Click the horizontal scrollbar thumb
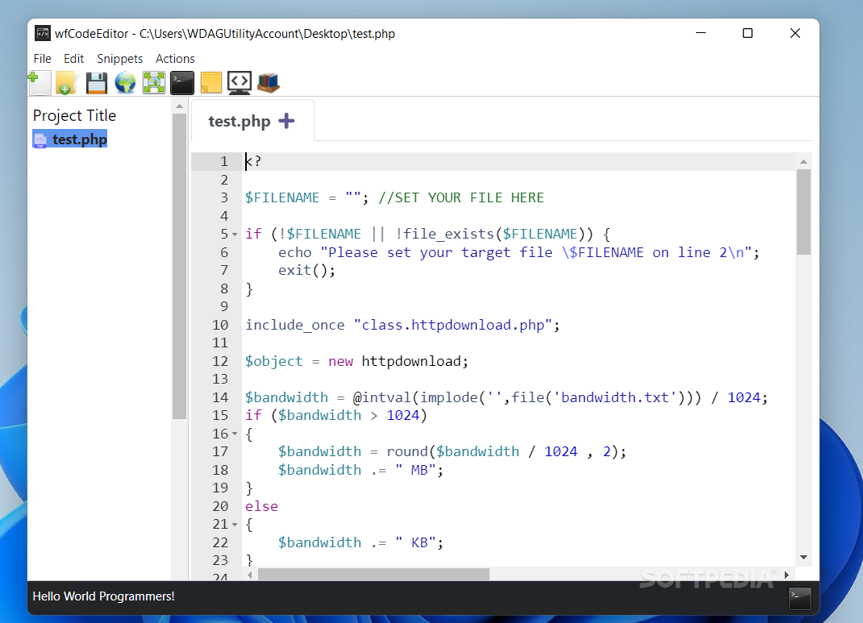The height and width of the screenshot is (623, 863). click(x=373, y=575)
